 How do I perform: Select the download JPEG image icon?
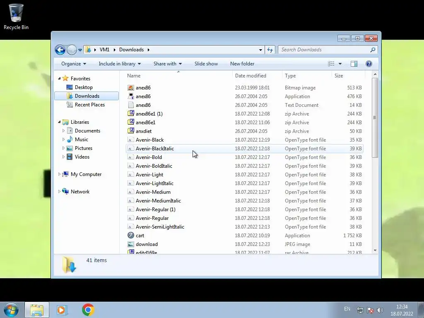point(130,244)
